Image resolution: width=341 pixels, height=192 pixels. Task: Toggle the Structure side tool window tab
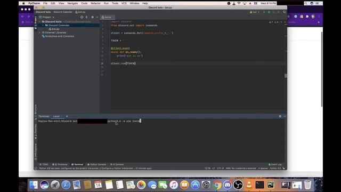click(x=36, y=111)
